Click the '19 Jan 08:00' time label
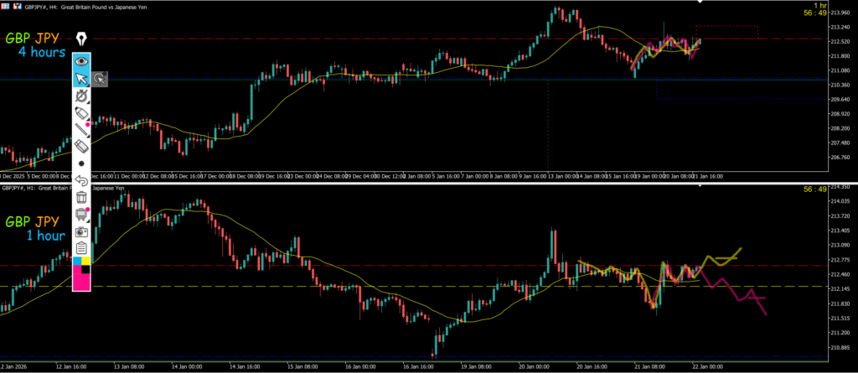 477,366
